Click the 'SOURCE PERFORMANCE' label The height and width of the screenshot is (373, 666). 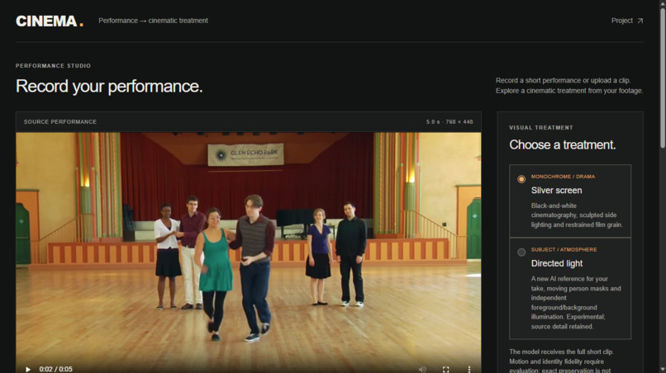[x=60, y=122]
